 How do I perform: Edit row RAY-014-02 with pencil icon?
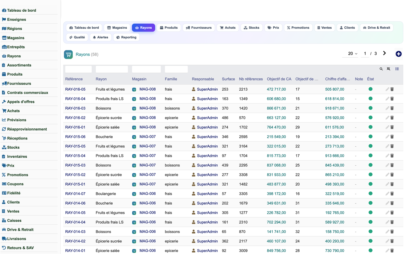(387, 241)
